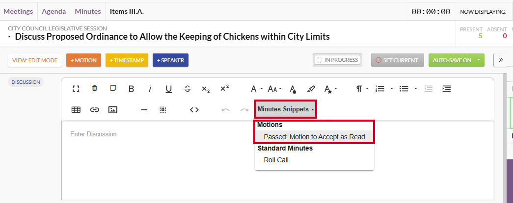Apply superscript formatting

(224, 88)
